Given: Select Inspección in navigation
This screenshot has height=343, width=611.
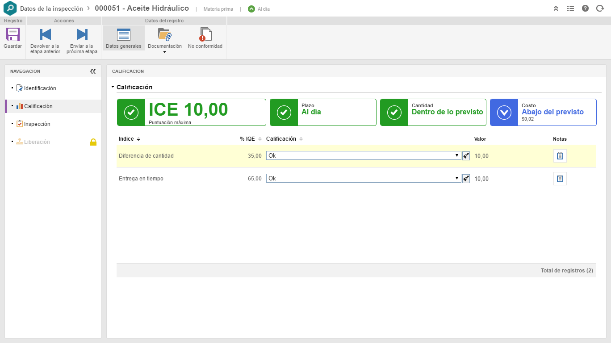Looking at the screenshot, I should [37, 124].
